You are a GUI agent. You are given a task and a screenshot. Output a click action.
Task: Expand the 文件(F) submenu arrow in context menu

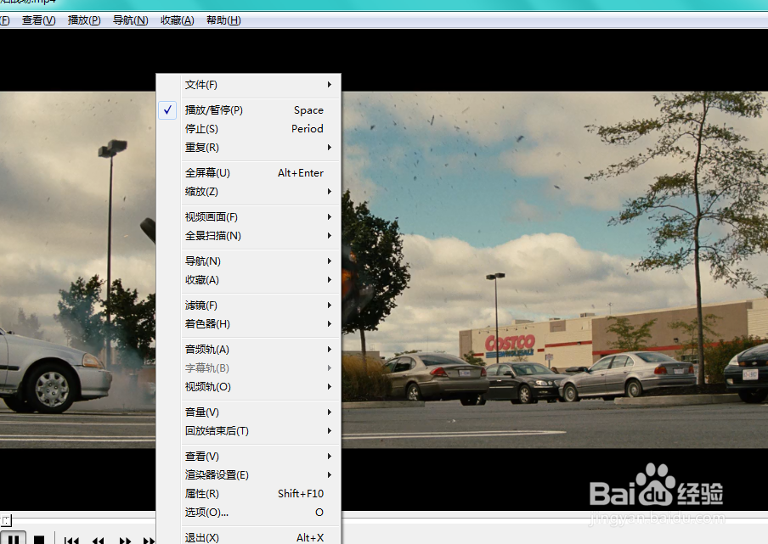coord(330,85)
